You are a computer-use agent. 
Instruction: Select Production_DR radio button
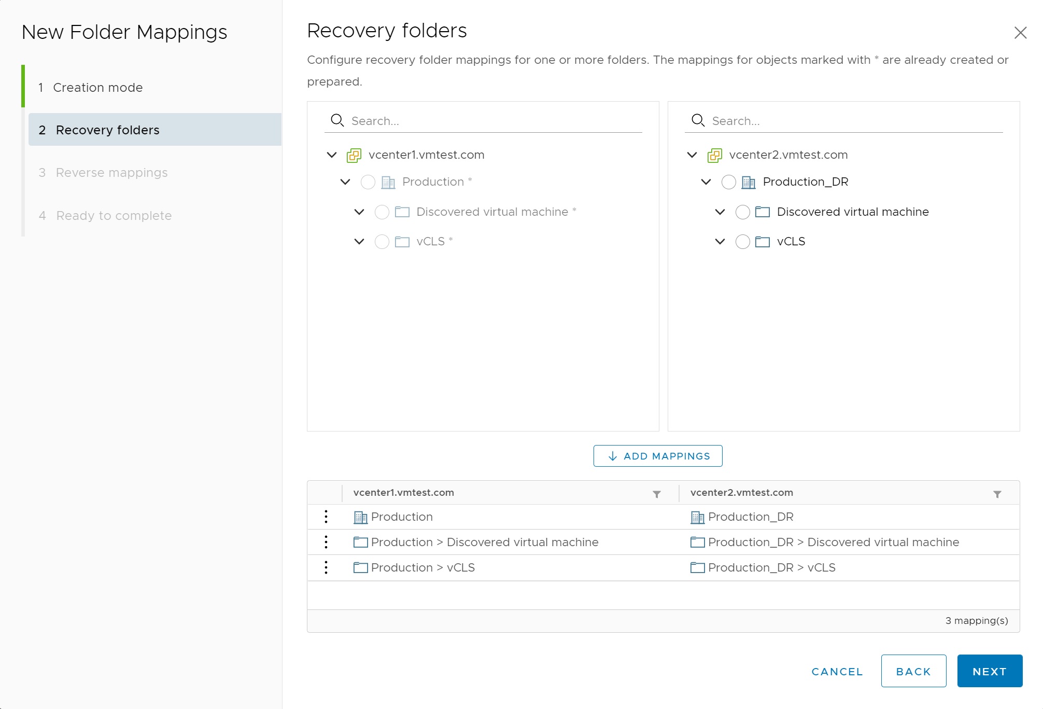728,182
